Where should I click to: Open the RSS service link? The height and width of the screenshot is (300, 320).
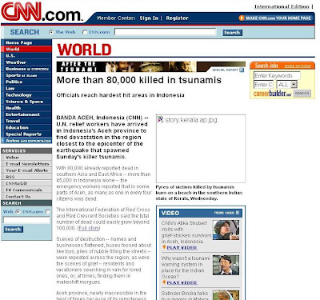26,177
